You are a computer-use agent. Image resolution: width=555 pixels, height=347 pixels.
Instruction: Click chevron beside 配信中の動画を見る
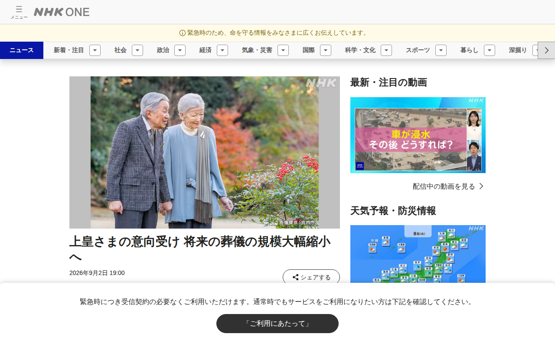pos(481,186)
